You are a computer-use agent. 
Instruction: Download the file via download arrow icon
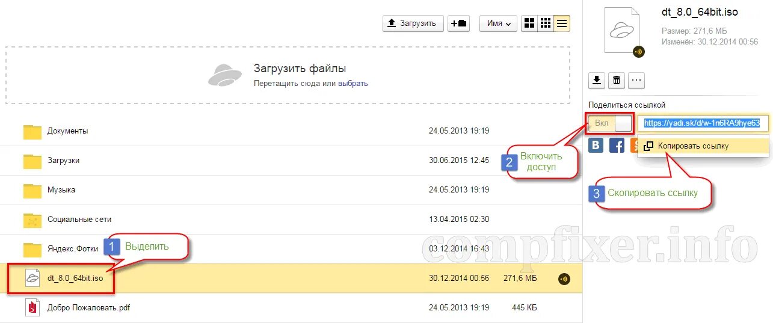point(596,80)
